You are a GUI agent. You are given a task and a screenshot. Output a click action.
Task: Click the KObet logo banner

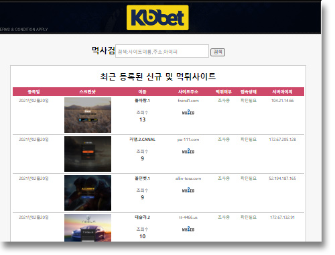(157, 17)
